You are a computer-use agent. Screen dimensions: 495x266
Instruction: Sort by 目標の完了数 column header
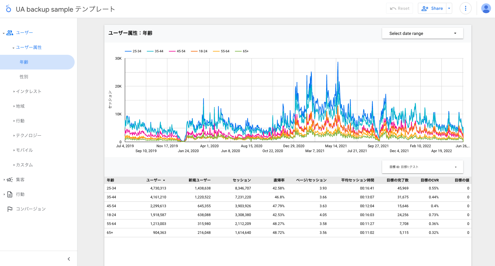(x=397, y=180)
